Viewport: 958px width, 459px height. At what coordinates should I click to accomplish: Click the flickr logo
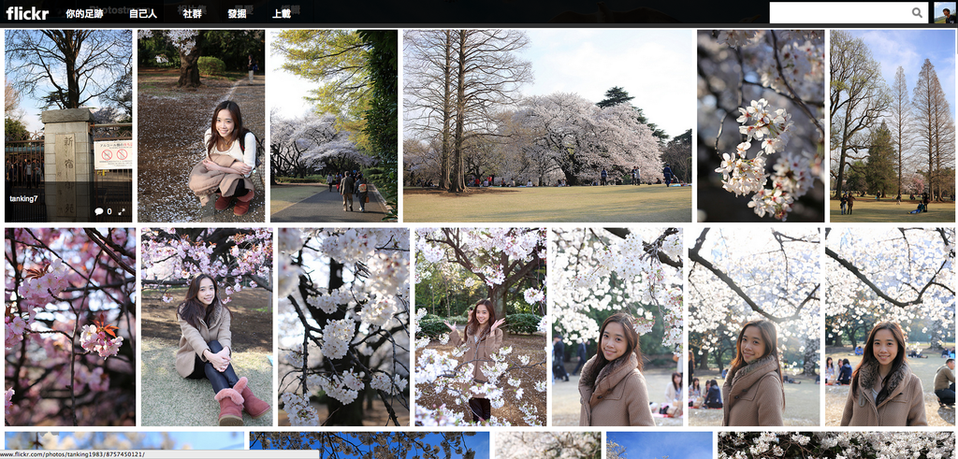coord(27,13)
